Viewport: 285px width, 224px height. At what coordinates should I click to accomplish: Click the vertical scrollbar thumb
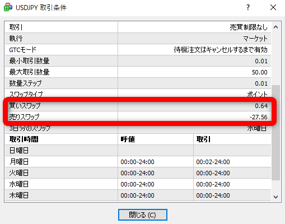pos(275,133)
